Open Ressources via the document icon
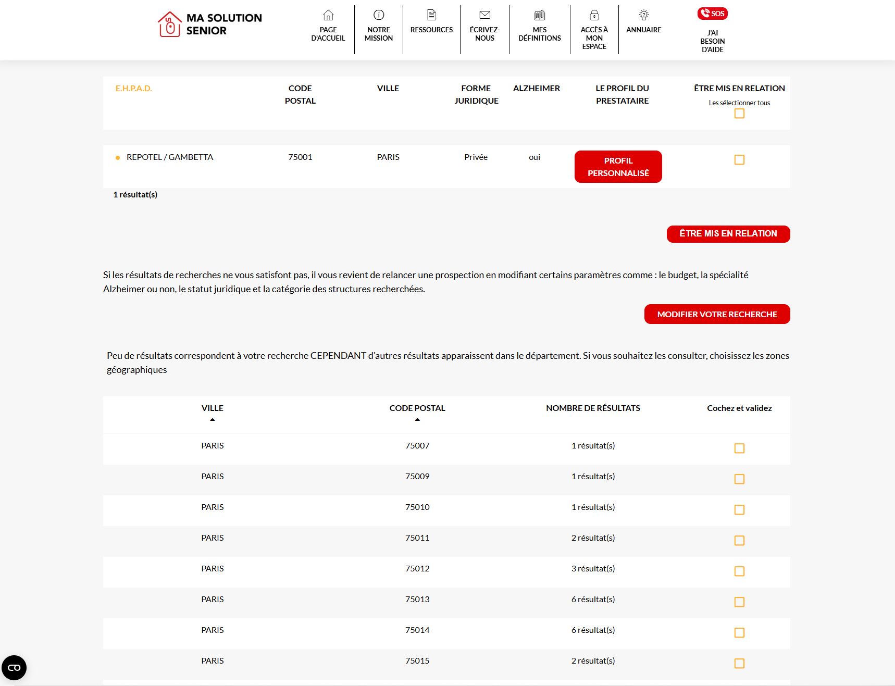 431,15
